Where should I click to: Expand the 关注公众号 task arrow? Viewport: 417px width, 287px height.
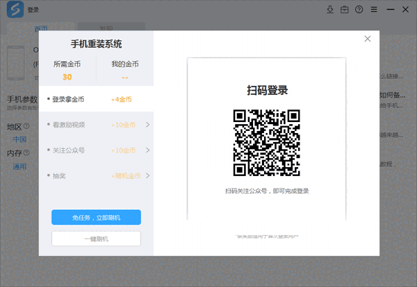click(147, 150)
